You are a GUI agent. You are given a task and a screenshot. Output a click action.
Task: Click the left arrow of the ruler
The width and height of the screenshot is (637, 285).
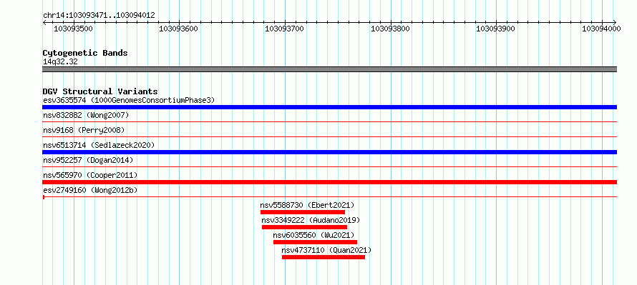pos(44,22)
